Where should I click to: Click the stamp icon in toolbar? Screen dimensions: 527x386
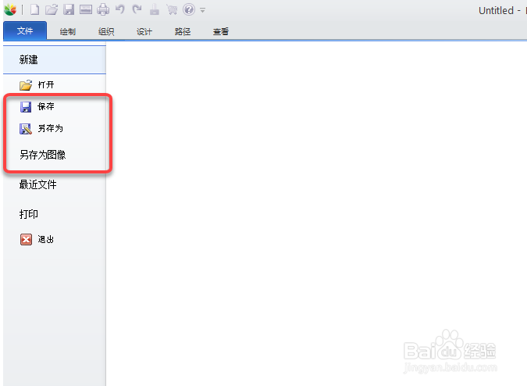tap(155, 9)
